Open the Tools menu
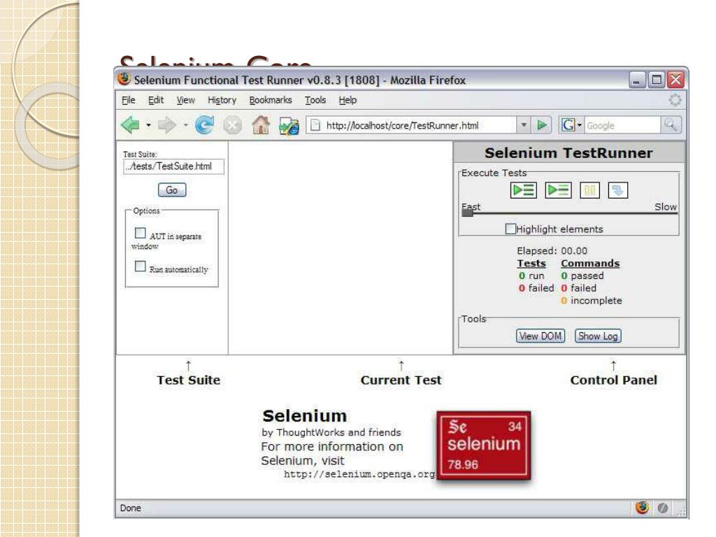The width and height of the screenshot is (716, 537). coord(315,100)
